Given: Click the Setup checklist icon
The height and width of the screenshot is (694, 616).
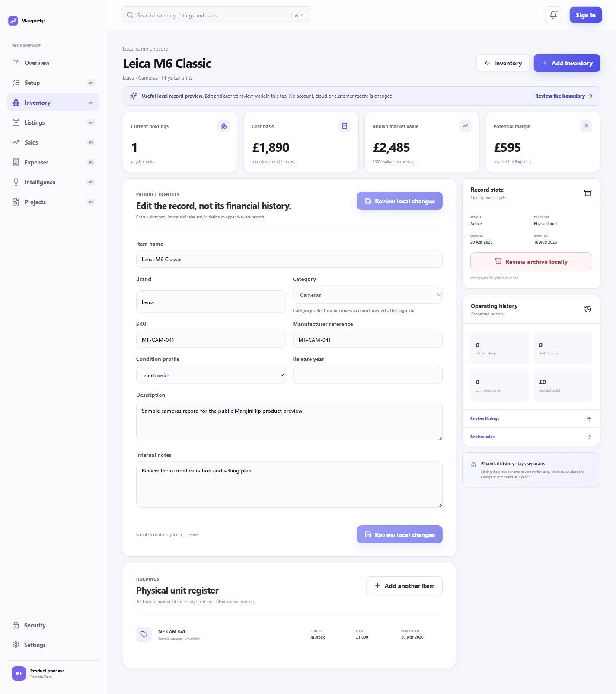Looking at the screenshot, I should 16,83.
